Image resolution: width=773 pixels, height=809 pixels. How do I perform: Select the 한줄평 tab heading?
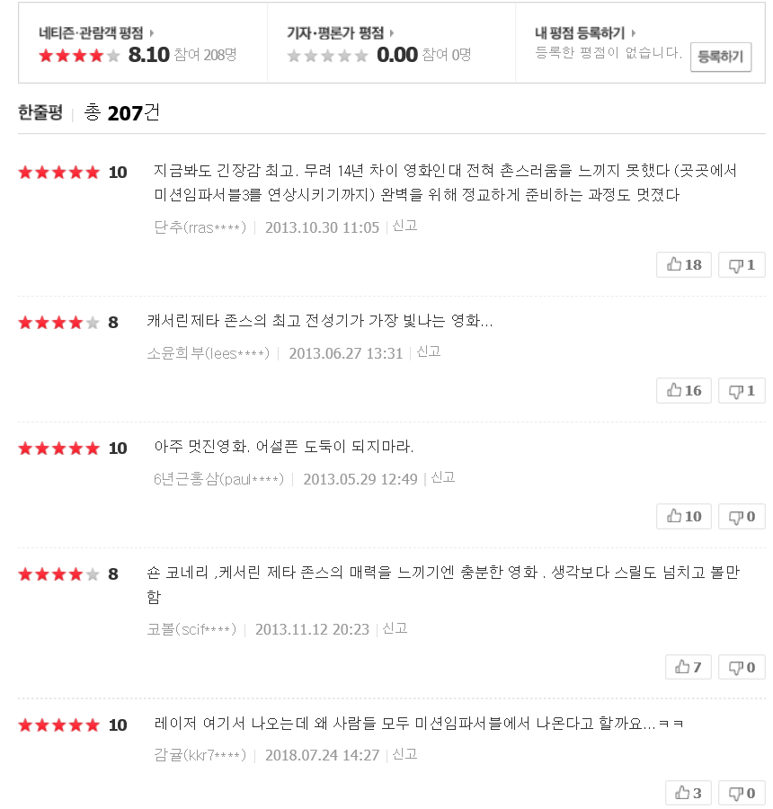(40, 112)
